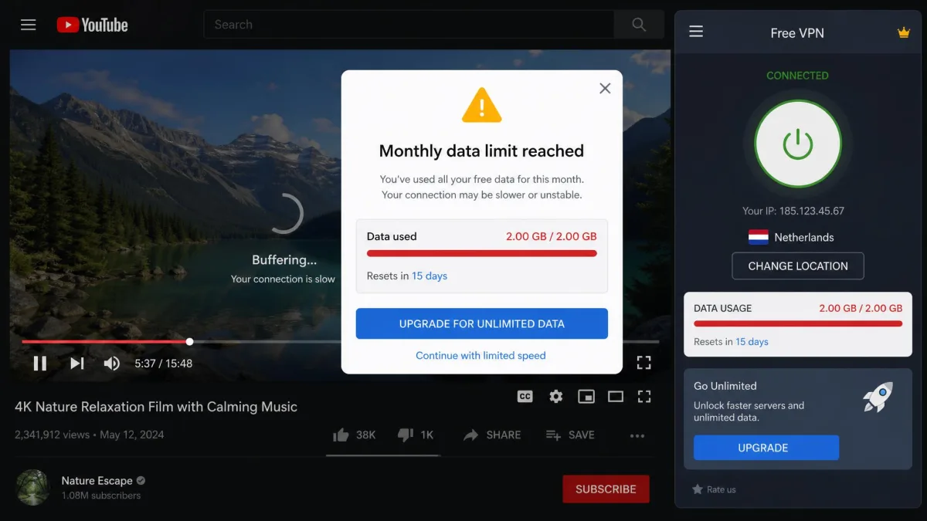Image resolution: width=927 pixels, height=521 pixels.
Task: Open the Free VPN hamburger menu
Action: pyautogui.click(x=696, y=32)
